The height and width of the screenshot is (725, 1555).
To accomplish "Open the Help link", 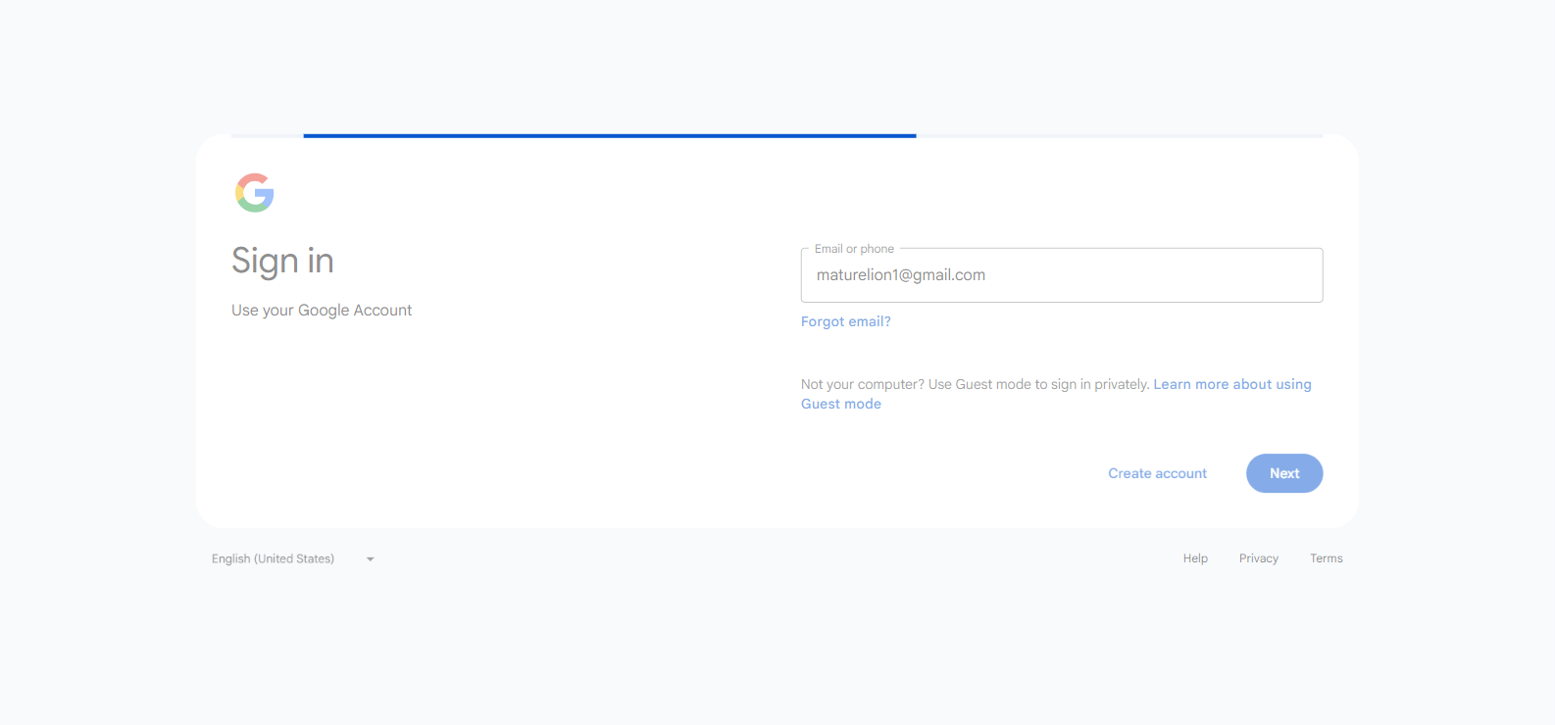I will [x=1195, y=558].
